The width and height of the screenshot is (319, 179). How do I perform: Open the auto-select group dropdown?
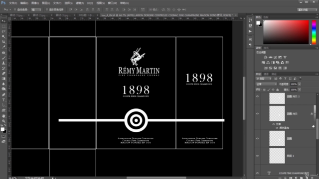click(36, 9)
